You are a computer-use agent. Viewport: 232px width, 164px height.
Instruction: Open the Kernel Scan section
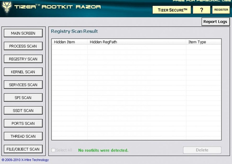[x=23, y=72]
